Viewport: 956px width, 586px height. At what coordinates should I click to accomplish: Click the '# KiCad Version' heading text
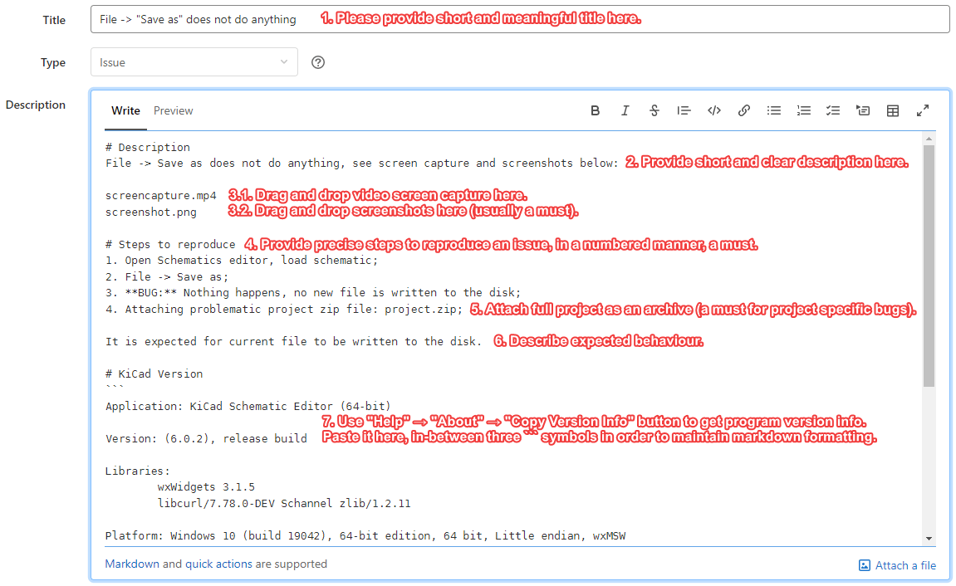(x=154, y=374)
